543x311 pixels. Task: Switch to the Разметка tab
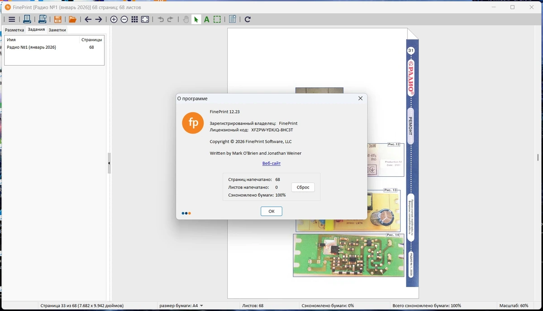pyautogui.click(x=14, y=30)
